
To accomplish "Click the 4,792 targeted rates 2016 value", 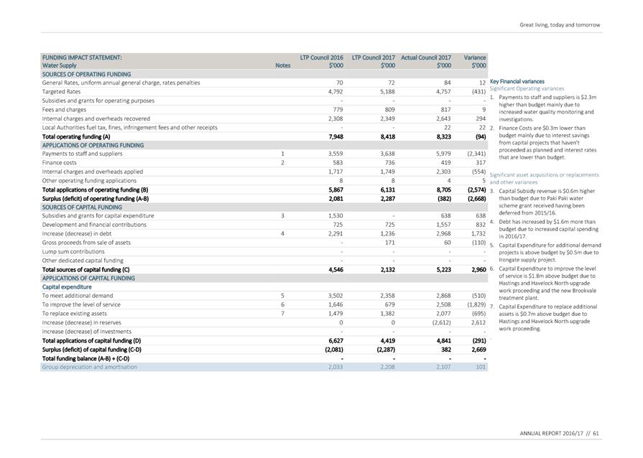I will [336, 92].
